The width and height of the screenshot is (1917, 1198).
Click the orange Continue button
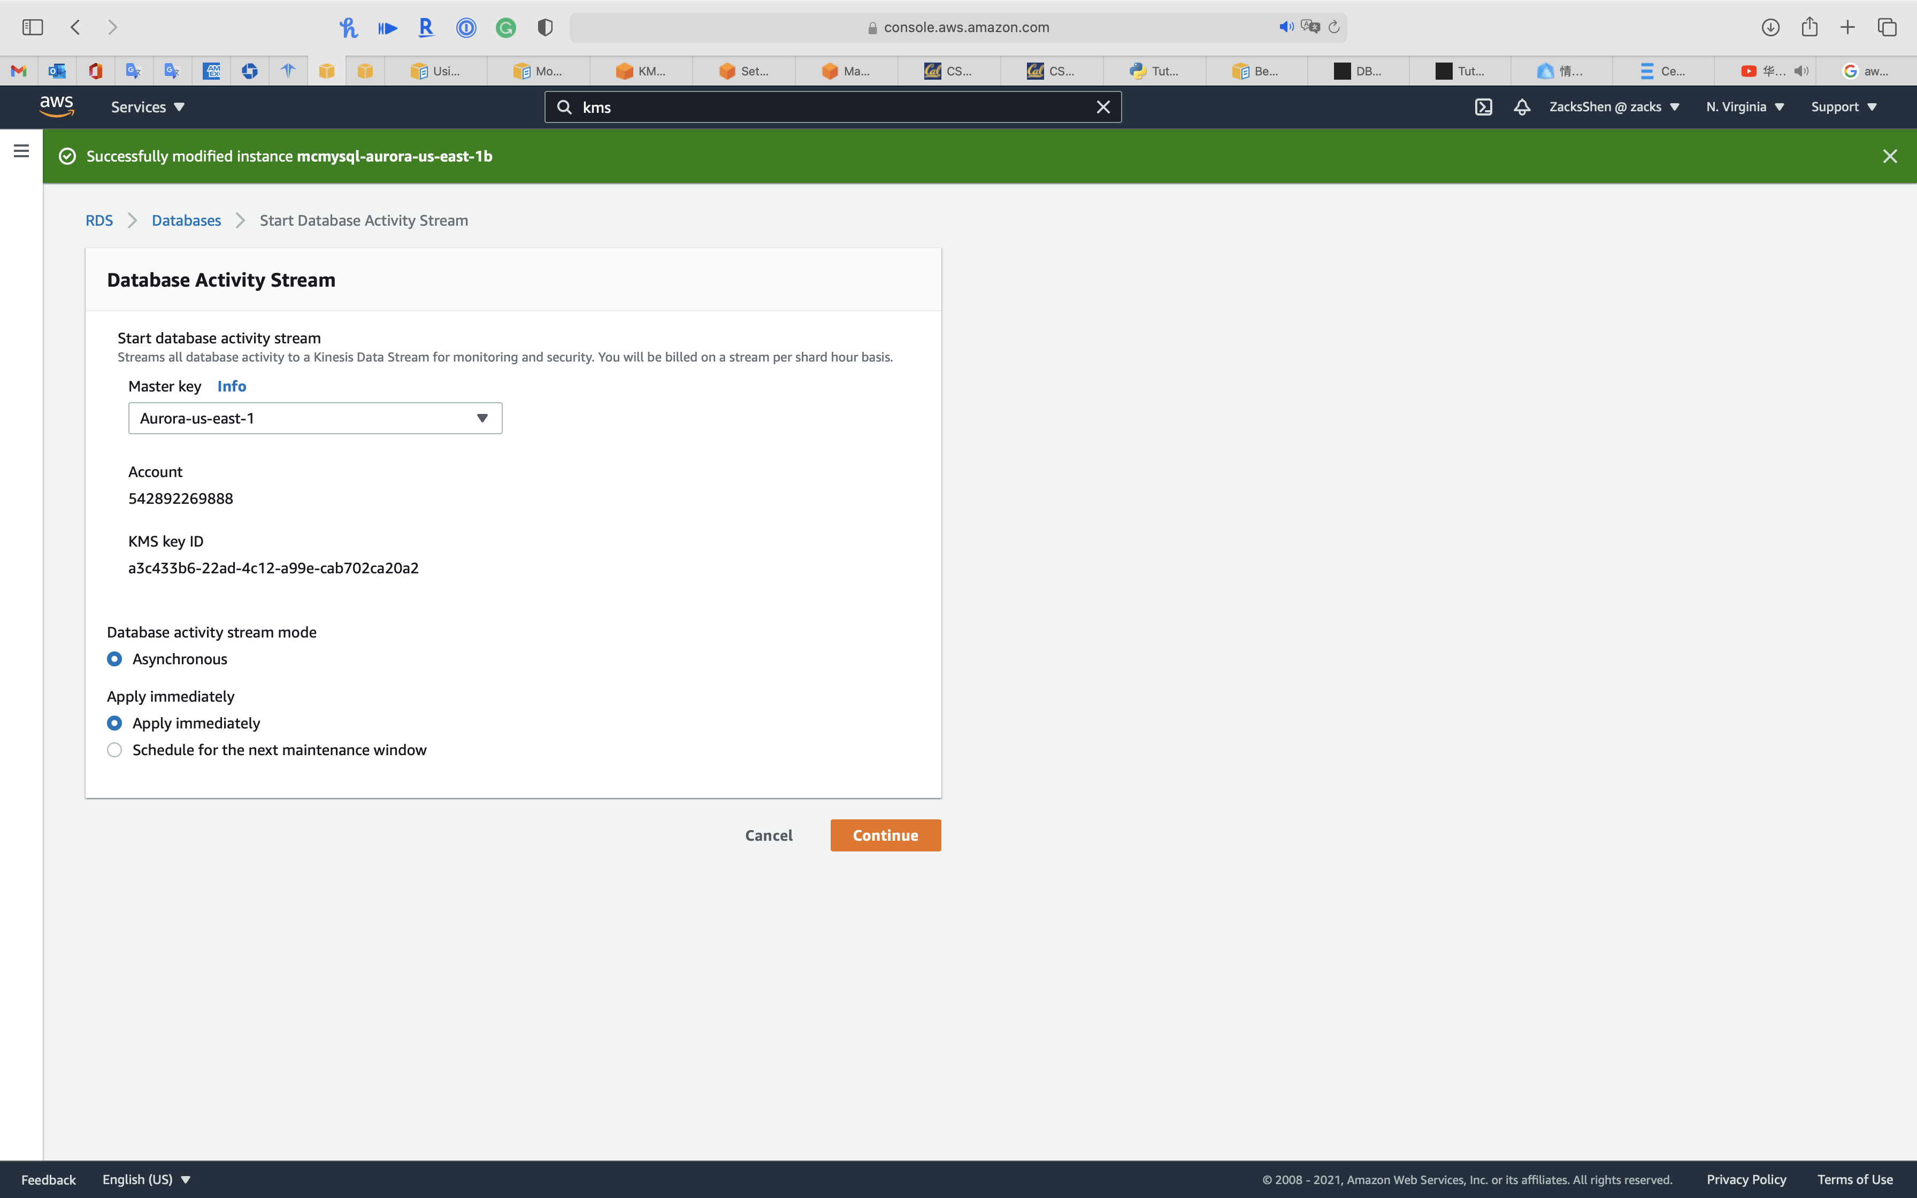pyautogui.click(x=885, y=835)
